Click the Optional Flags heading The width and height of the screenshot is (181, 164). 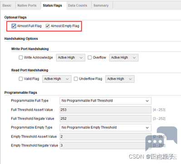pos(15,17)
